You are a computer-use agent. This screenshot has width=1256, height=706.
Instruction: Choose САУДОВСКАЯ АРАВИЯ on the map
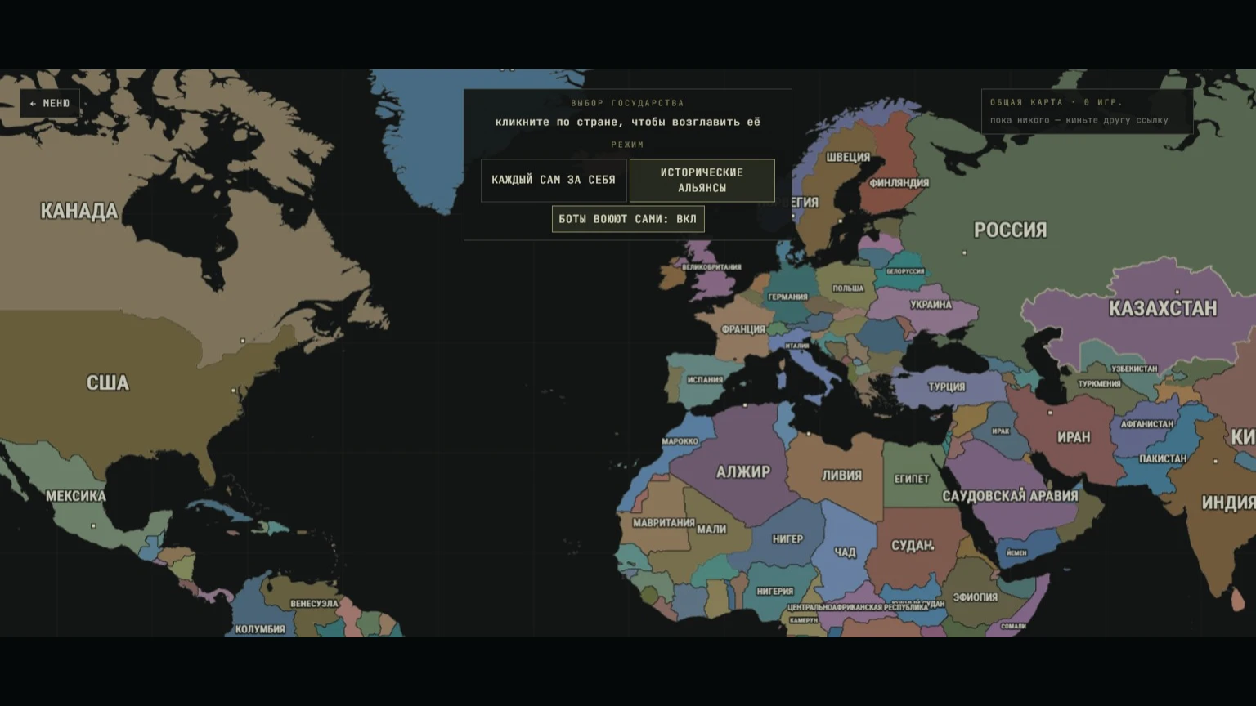(x=1010, y=497)
